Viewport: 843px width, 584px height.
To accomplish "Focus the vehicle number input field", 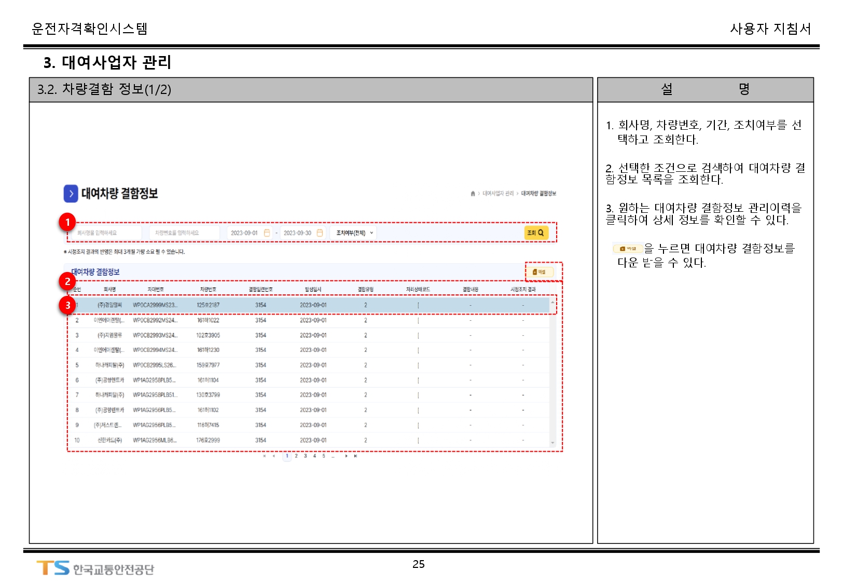I will click(184, 233).
